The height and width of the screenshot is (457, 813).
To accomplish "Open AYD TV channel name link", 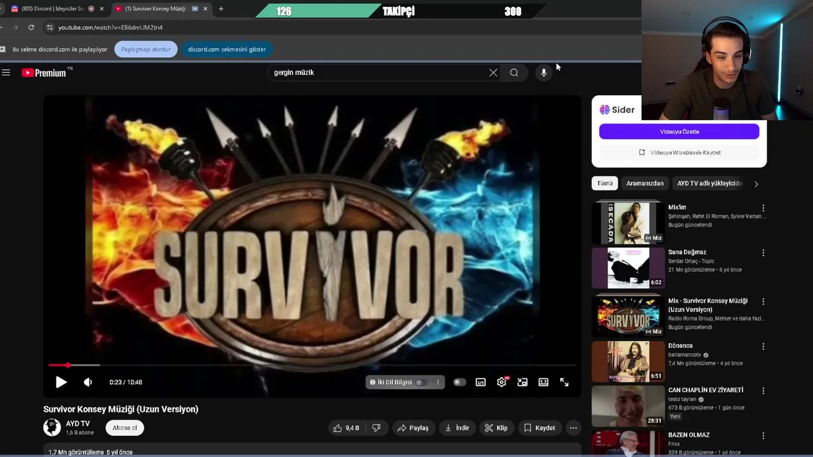I will 77,423.
